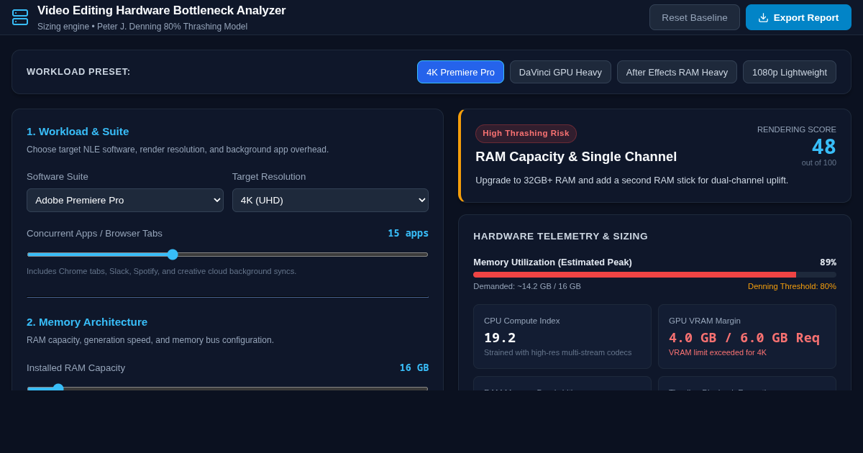Image resolution: width=863 pixels, height=453 pixels.
Task: Click the 15 apps value
Action: 408,234
